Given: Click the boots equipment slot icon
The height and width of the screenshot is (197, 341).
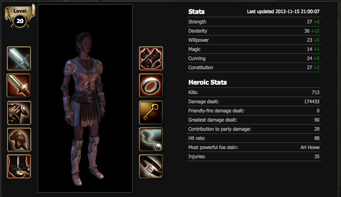Looking at the screenshot, I should 19,166.
